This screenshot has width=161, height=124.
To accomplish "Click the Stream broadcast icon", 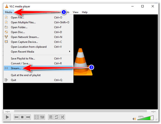I will pos(6,68).
